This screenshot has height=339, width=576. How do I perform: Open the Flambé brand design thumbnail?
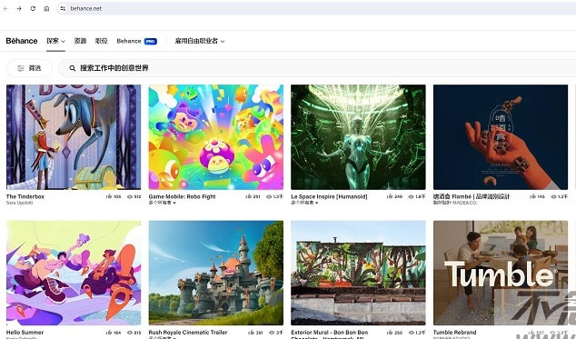pyautogui.click(x=501, y=137)
